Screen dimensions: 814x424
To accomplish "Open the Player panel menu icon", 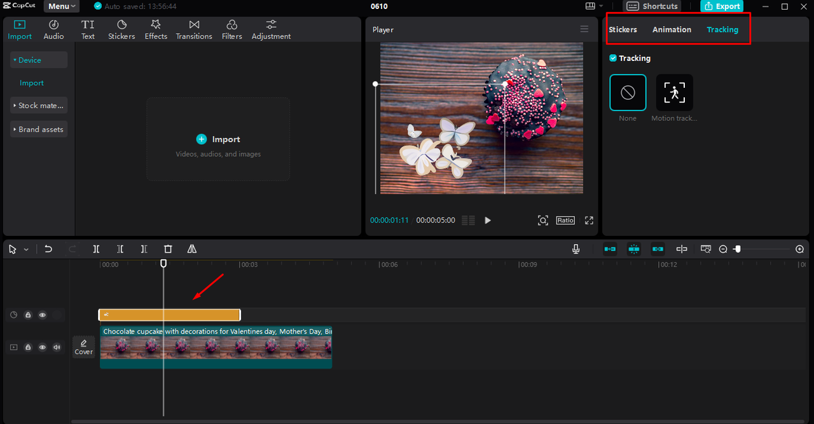I will pos(584,29).
